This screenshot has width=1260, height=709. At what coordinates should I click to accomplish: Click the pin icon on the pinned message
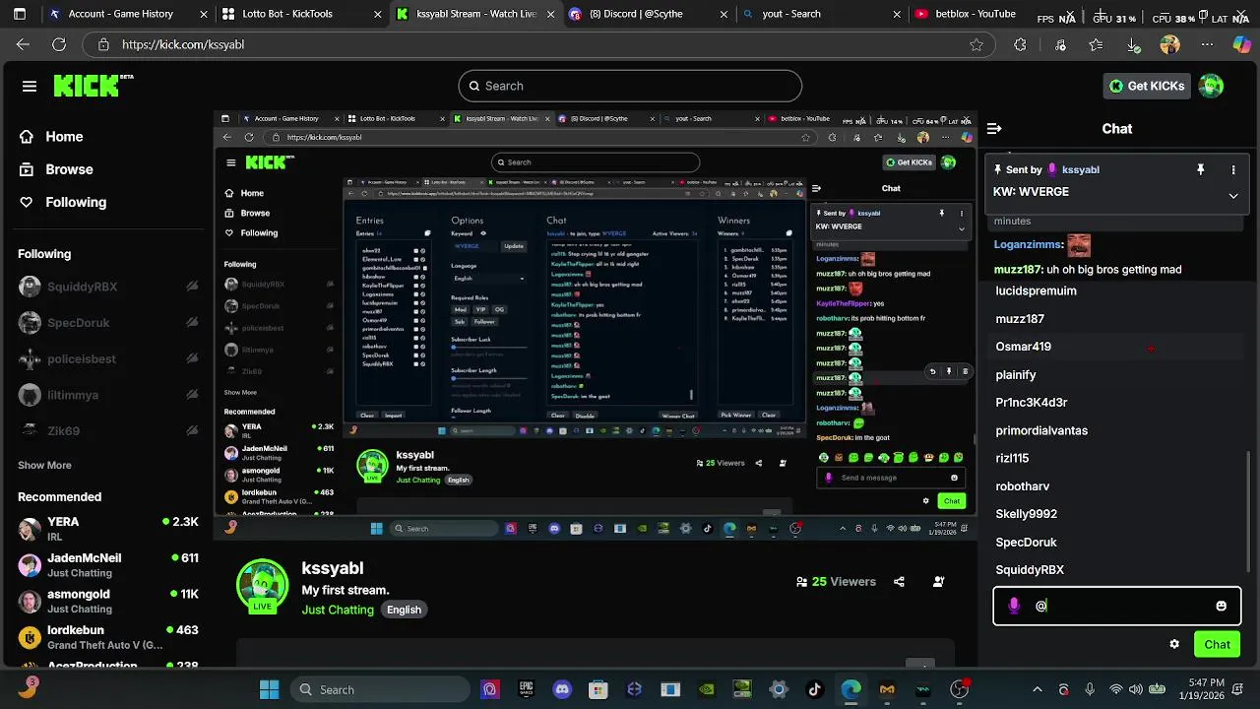point(1200,169)
